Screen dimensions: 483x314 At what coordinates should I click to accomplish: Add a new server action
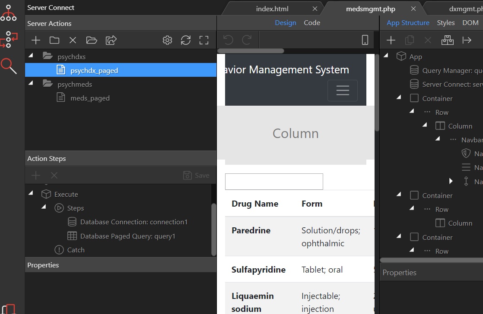pos(36,40)
